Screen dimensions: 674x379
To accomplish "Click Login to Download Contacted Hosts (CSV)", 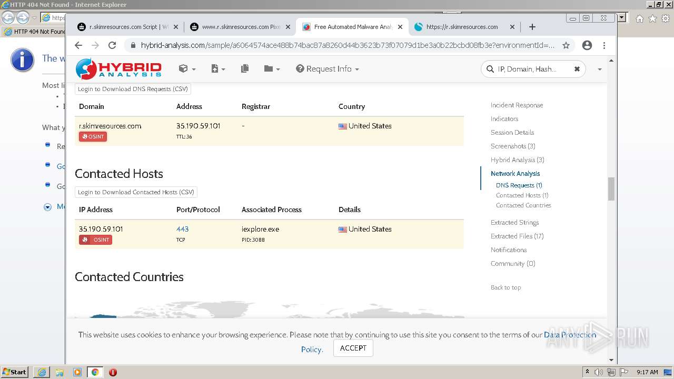I will [x=136, y=192].
